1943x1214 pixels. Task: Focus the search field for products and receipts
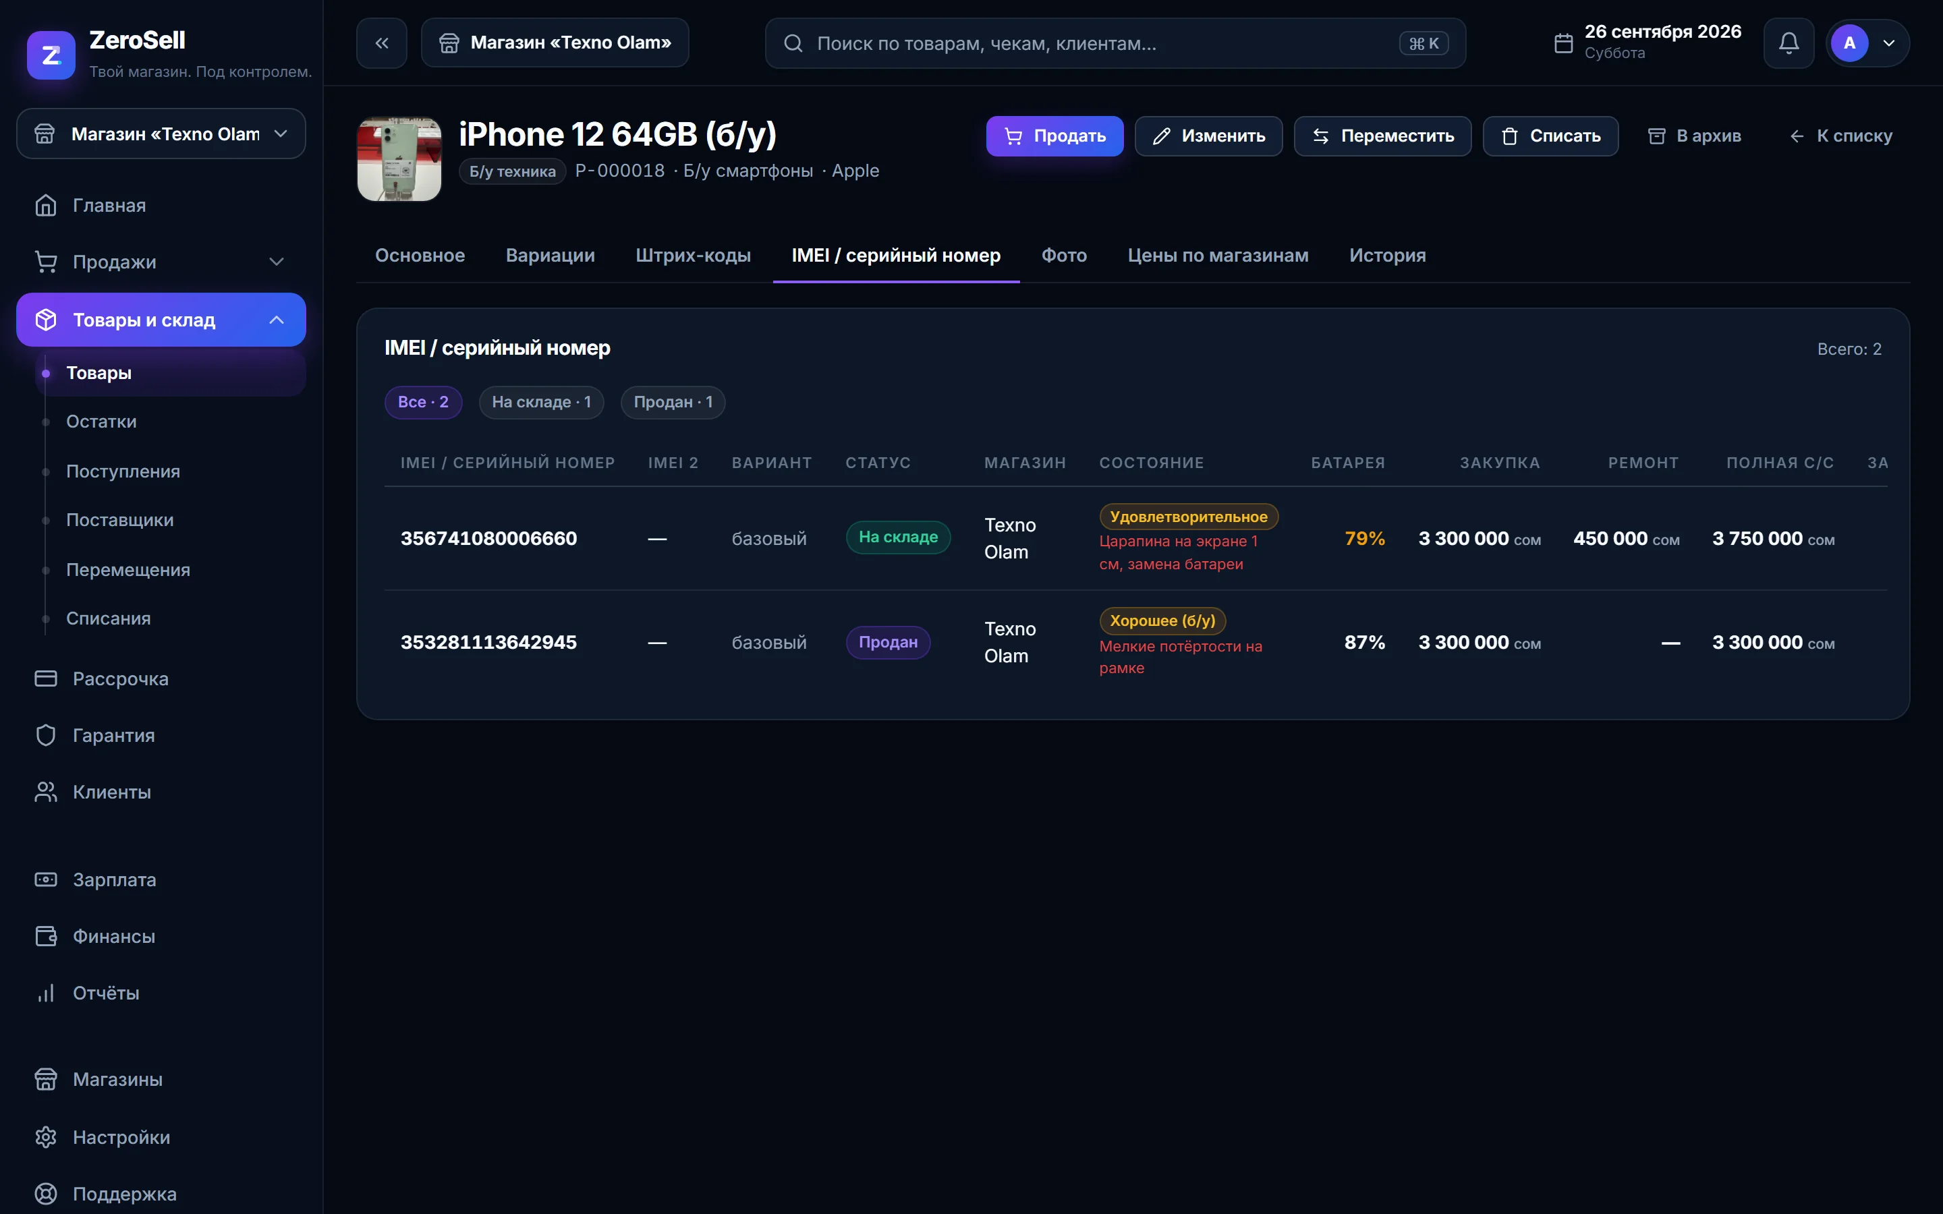(1115, 43)
